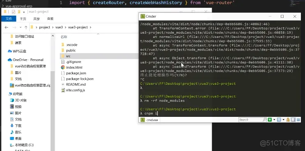Open 文档 under 此电脑
This screenshot has height=151, width=305.
coord(18,119)
